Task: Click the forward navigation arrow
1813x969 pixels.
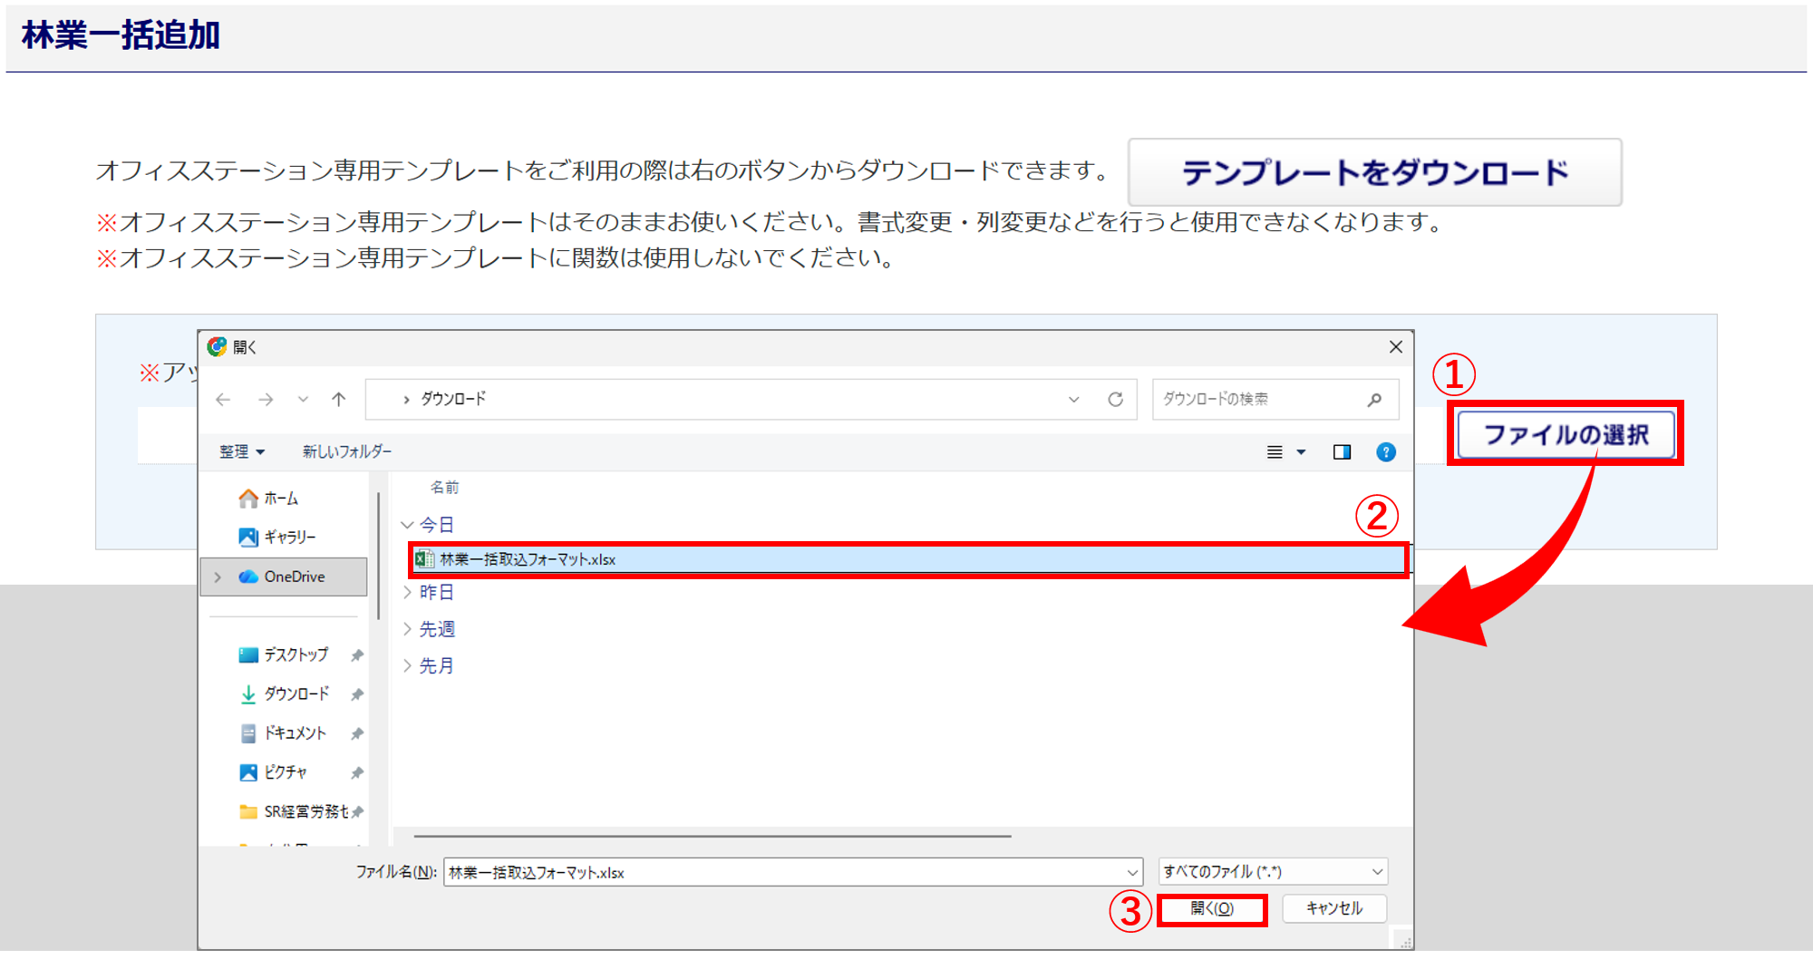Action: click(266, 400)
